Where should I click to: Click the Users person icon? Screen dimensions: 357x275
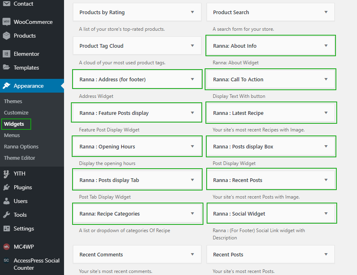coord(6,201)
